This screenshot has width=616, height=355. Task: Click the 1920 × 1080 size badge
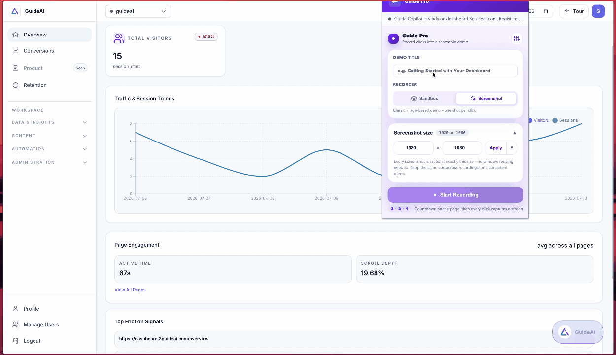452,133
